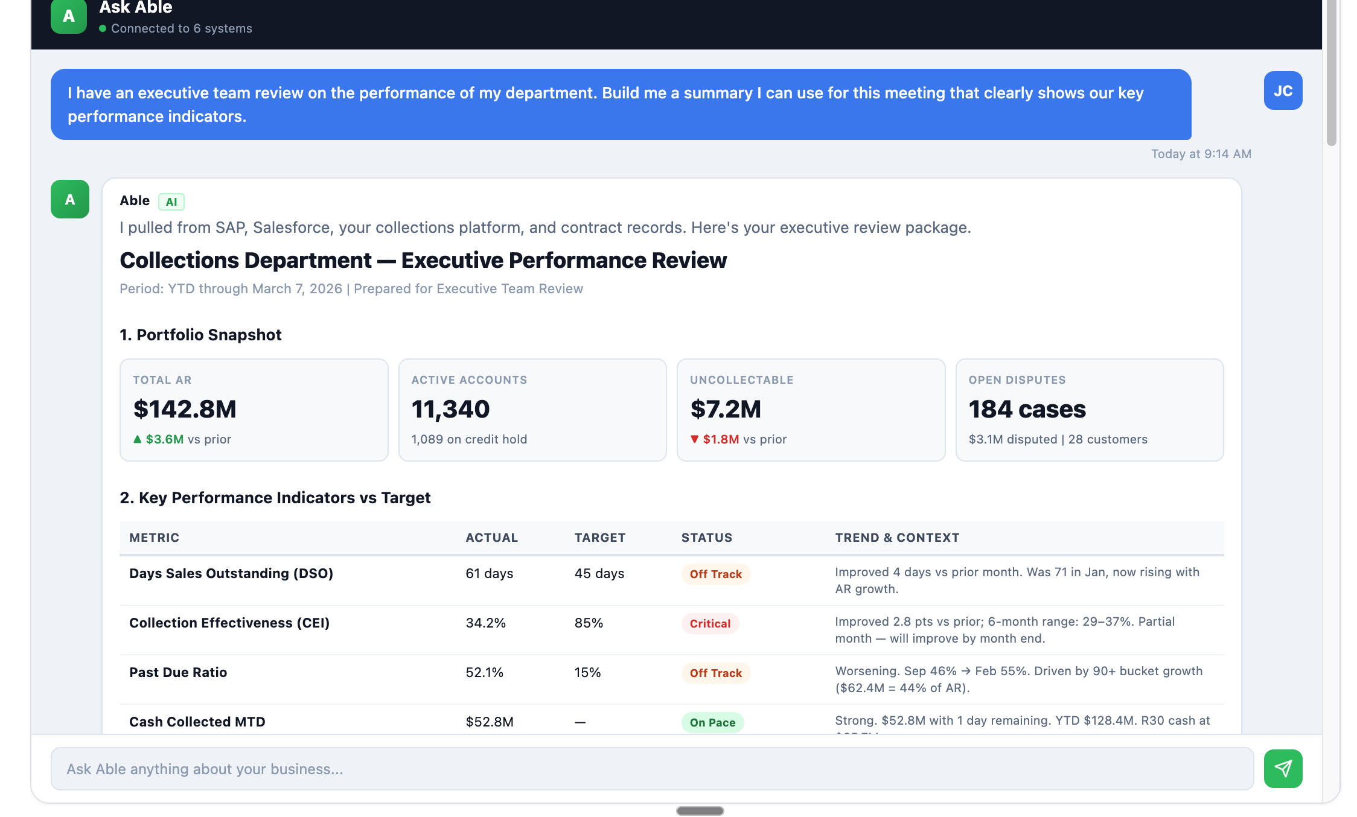The height and width of the screenshot is (817, 1357).
Task: Click the green Able avatar next to the response
Action: click(x=69, y=199)
